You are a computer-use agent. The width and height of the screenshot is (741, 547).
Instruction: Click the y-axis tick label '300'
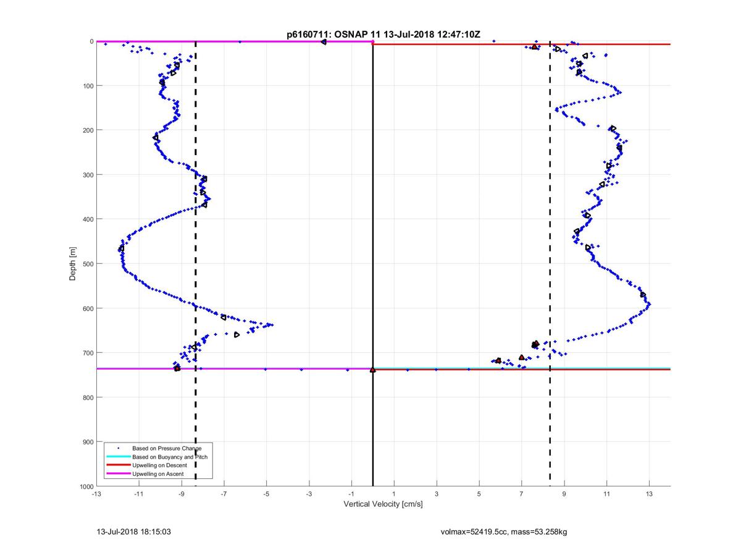[88, 174]
